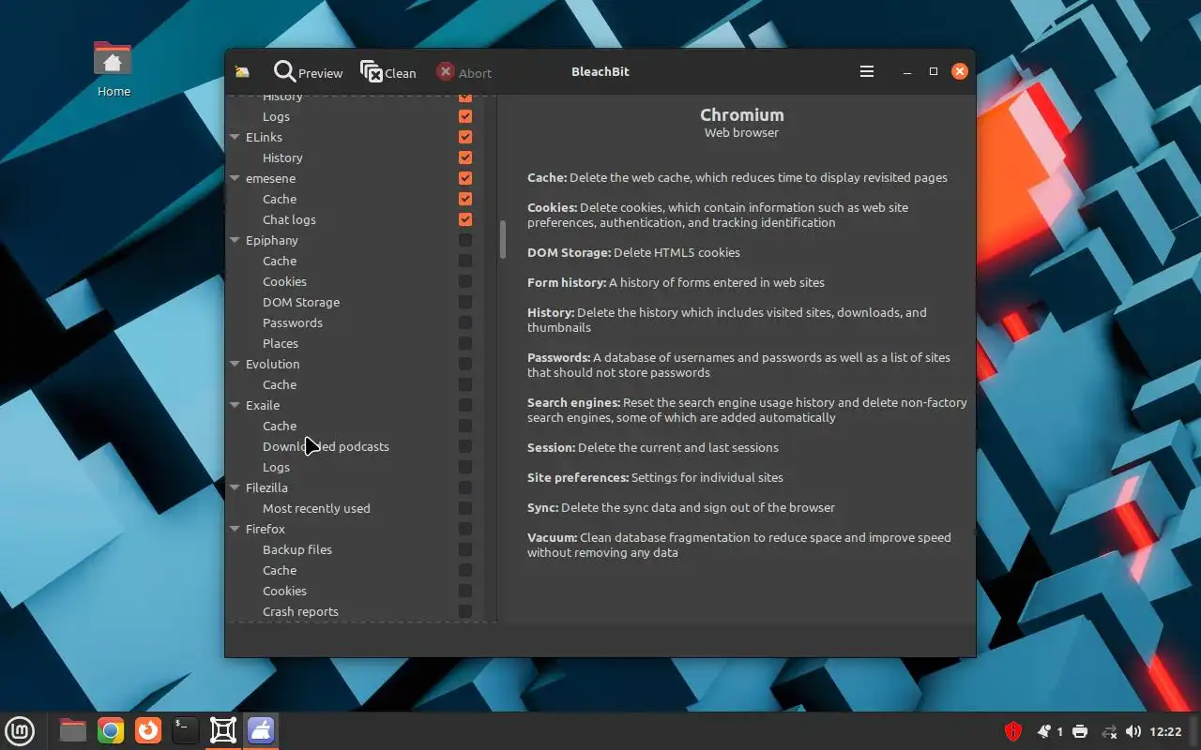The image size is (1201, 750).
Task: Collapse the ELinks tree node
Action: pyautogui.click(x=236, y=137)
